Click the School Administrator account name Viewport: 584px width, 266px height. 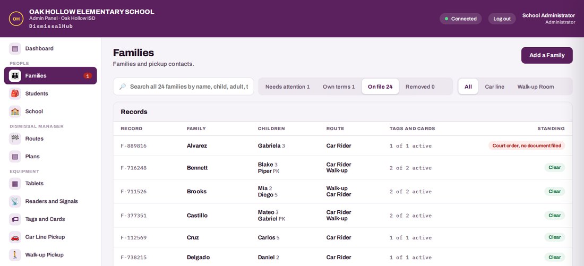click(548, 15)
